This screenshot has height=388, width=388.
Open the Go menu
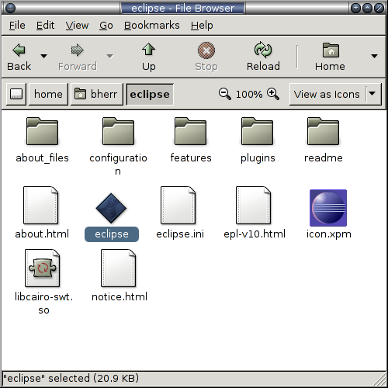[x=106, y=26]
